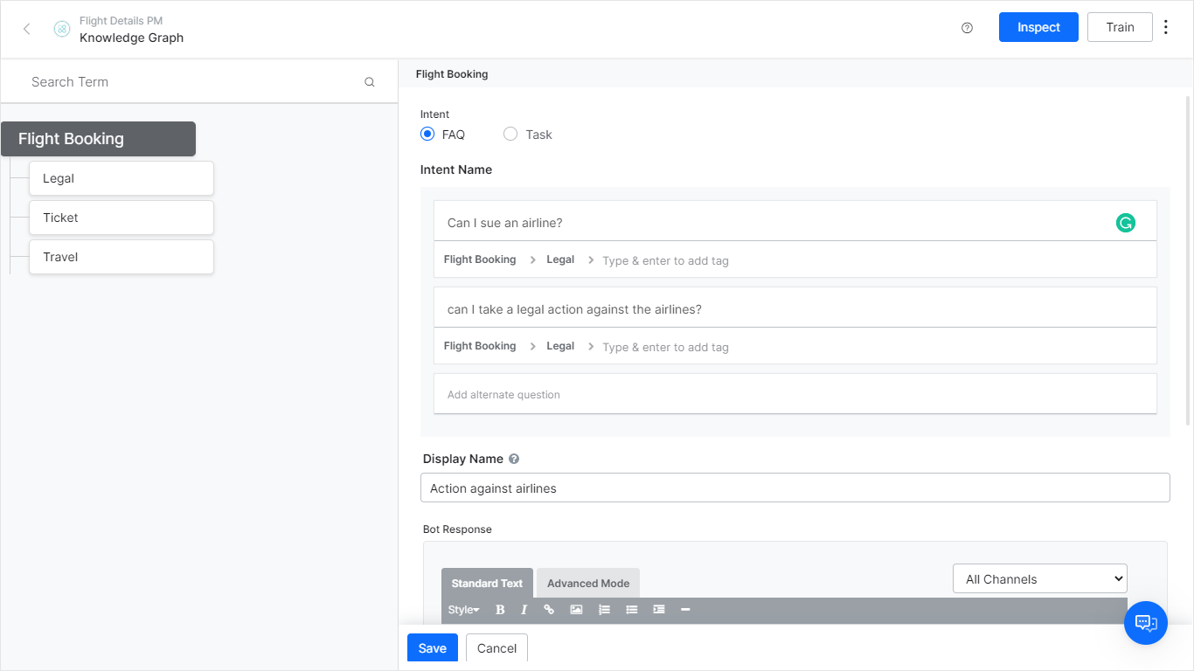This screenshot has width=1194, height=671.
Task: Click the Grammarly icon on the question field
Action: [1125, 223]
